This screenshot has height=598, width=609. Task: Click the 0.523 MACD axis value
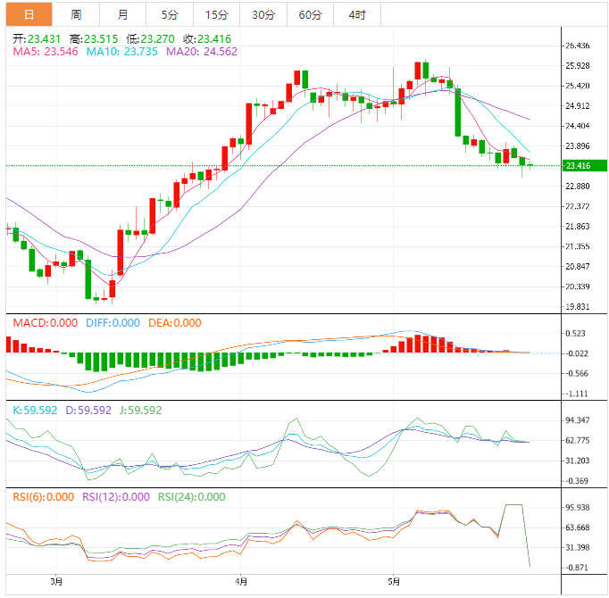[576, 334]
